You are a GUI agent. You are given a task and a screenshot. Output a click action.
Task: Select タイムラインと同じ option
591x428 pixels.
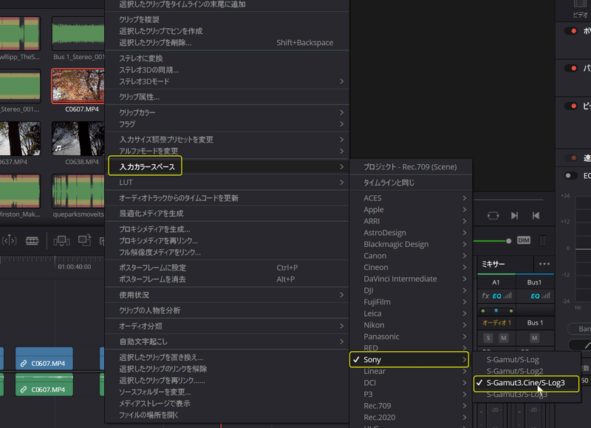click(x=411, y=183)
